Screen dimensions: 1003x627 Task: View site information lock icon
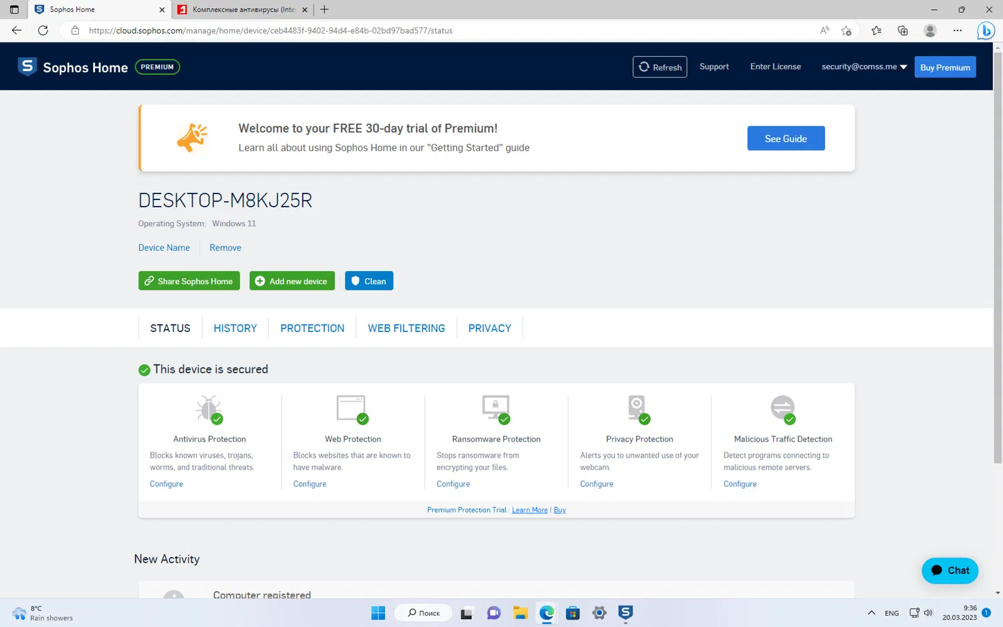pyautogui.click(x=75, y=30)
